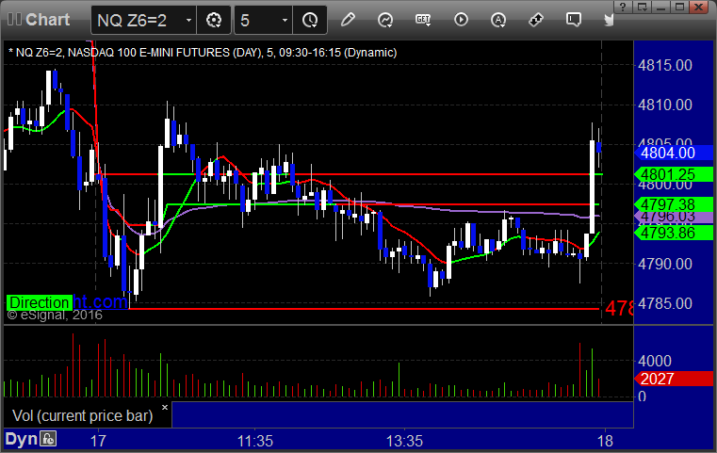Click the 4790.00 price axis label
Image resolution: width=717 pixels, height=453 pixels.
pos(665,264)
